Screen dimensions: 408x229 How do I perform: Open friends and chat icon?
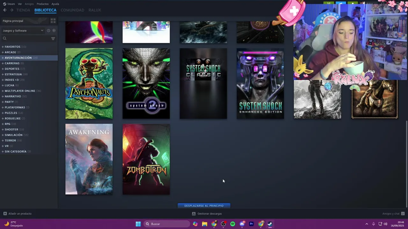pyautogui.click(x=403, y=213)
